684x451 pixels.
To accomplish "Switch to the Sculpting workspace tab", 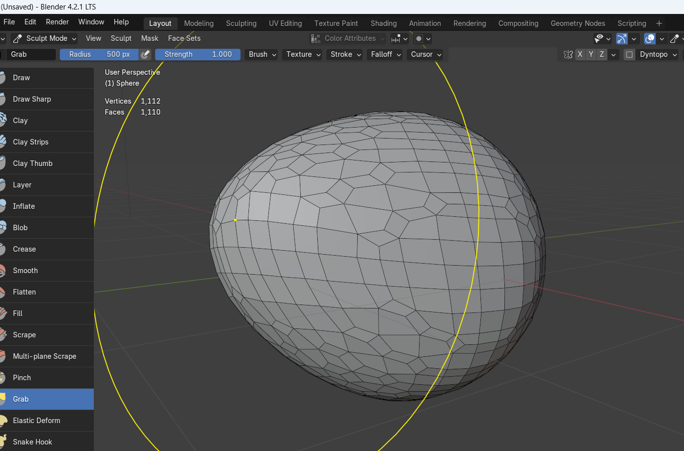I will (241, 23).
